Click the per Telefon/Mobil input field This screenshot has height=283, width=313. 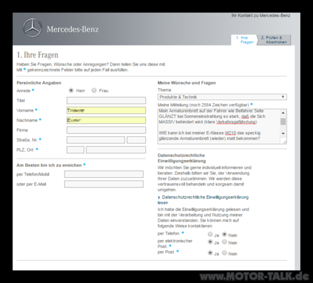click(104, 174)
